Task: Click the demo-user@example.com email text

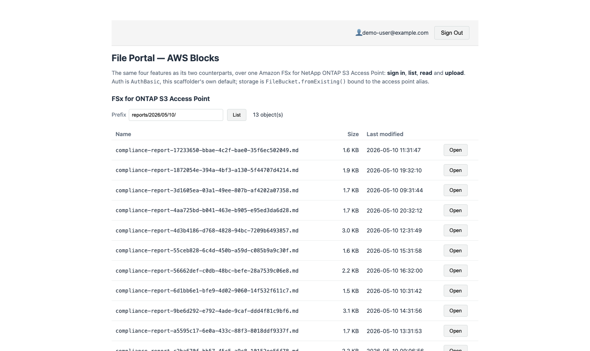Action: click(395, 33)
